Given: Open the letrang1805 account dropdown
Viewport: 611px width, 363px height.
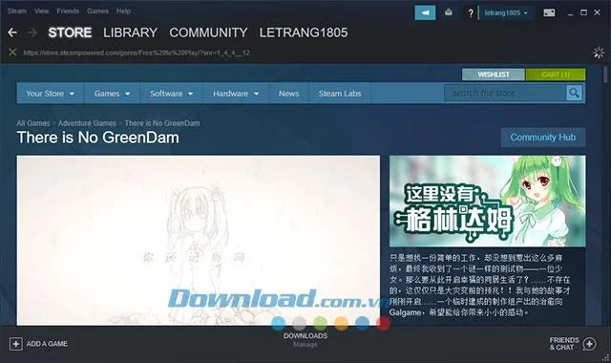Looking at the screenshot, I should 506,12.
